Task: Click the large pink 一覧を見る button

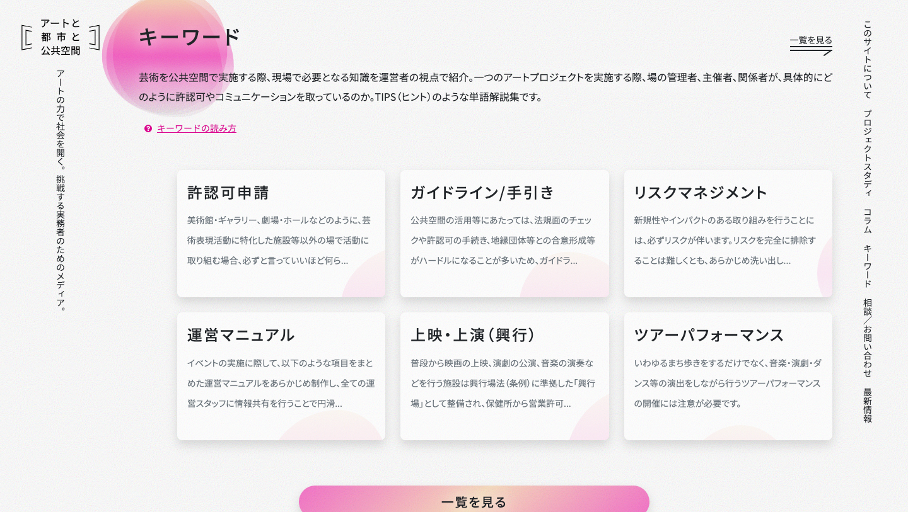Action: (x=474, y=501)
